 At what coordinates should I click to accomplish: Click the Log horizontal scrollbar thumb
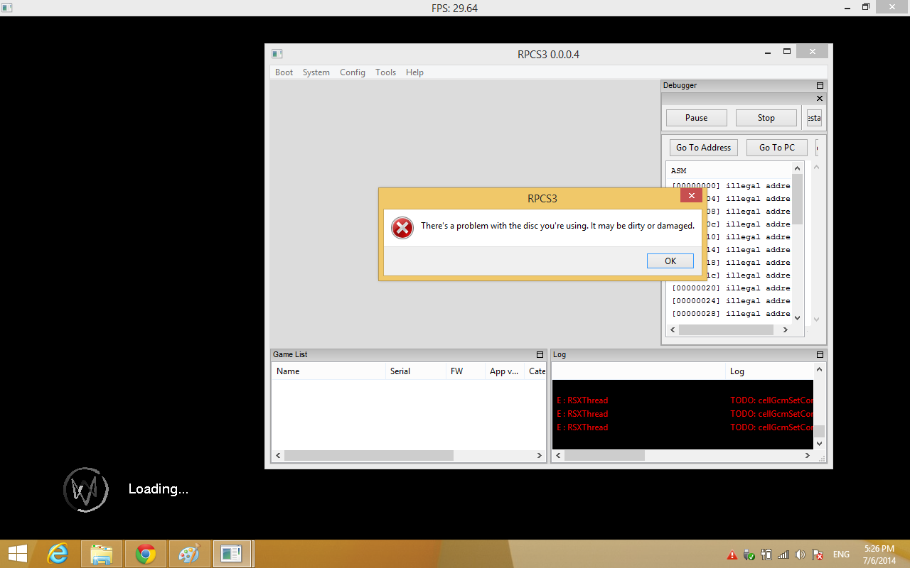[x=604, y=456]
